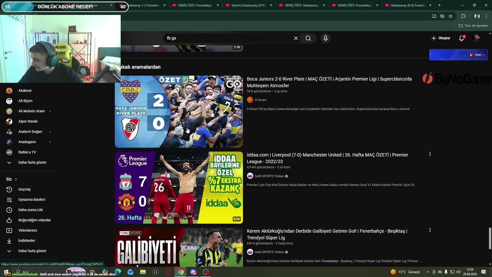Show hidden tray icons chevron
492x277 pixels.
(x=427, y=272)
